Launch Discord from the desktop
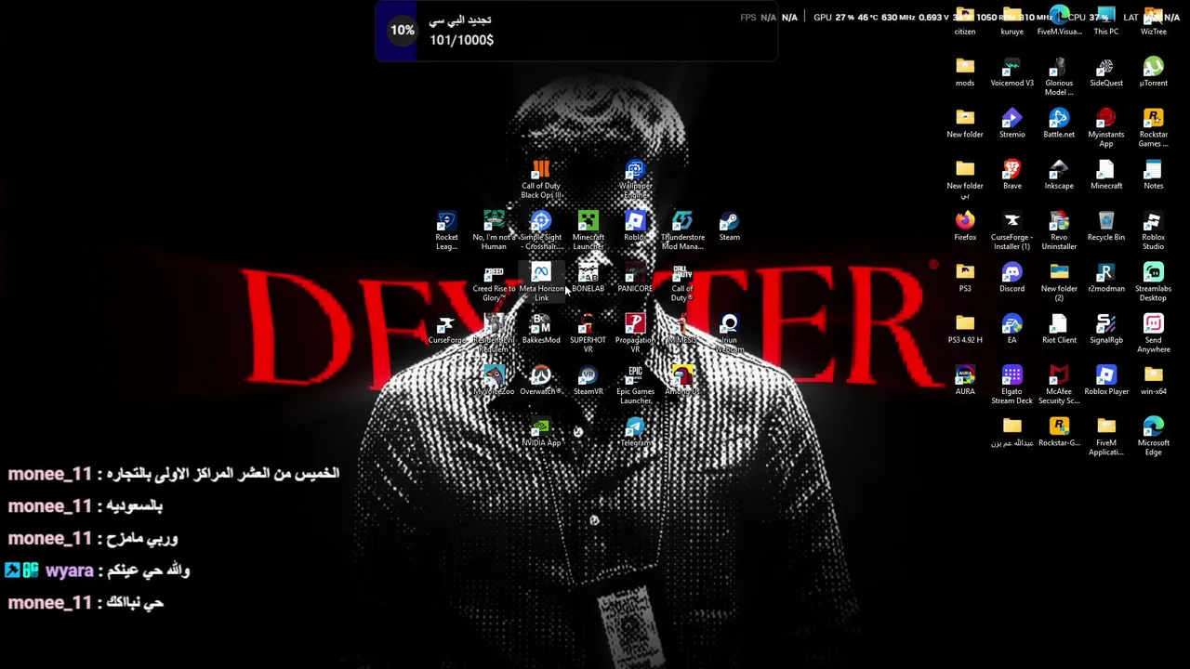The height and width of the screenshot is (669, 1190). pyautogui.click(x=1012, y=278)
